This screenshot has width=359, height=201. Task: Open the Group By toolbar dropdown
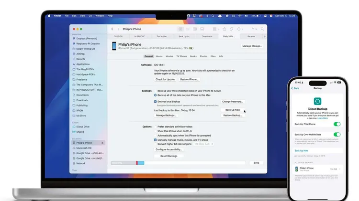coord(216,29)
